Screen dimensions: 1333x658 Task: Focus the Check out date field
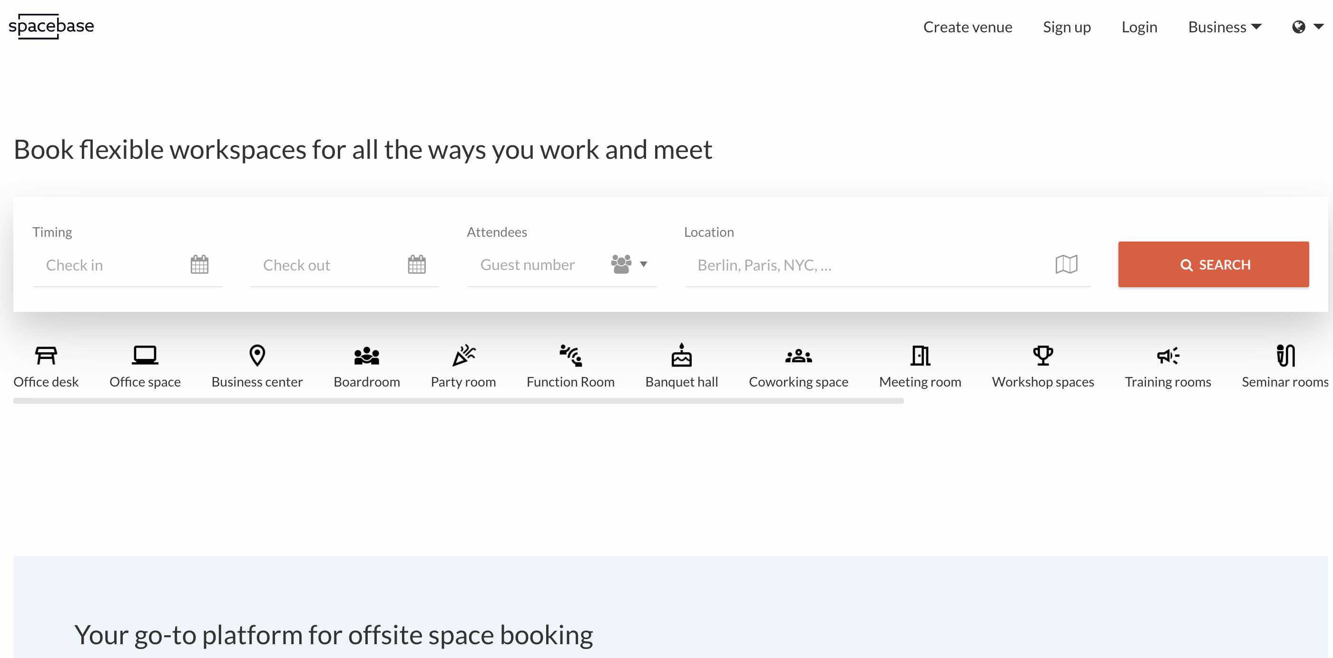[x=344, y=265]
